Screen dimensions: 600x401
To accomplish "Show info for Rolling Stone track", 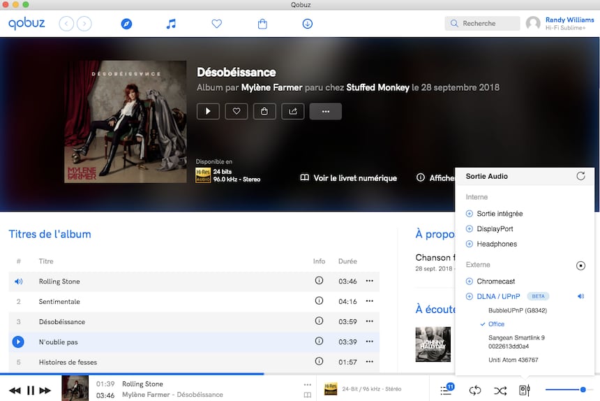I will coord(319,281).
